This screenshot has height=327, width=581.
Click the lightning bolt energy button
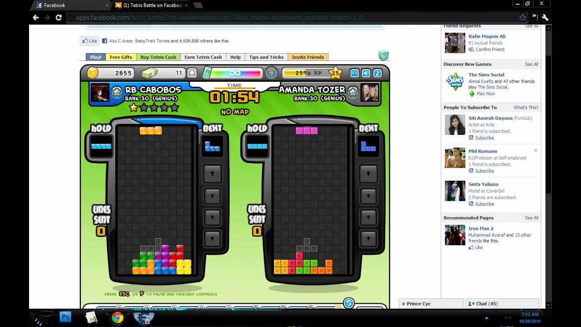[271, 73]
